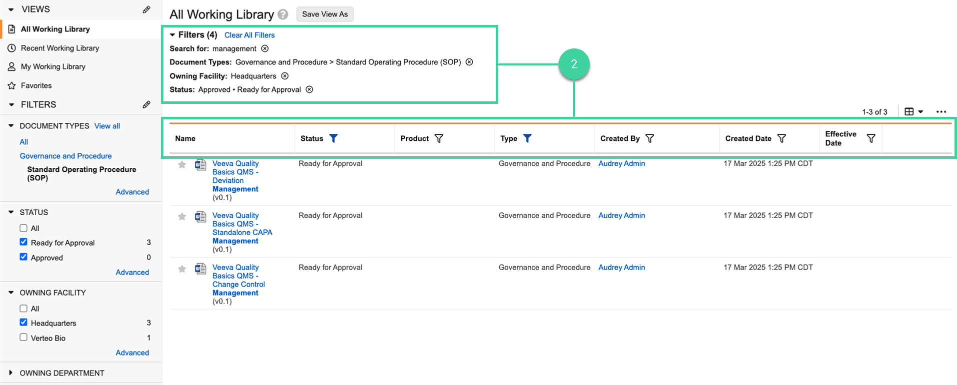
Task: Select Governance and Procedure document type
Action: coord(65,156)
